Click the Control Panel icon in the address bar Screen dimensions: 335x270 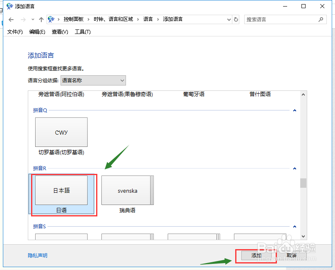pyautogui.click(x=51, y=19)
